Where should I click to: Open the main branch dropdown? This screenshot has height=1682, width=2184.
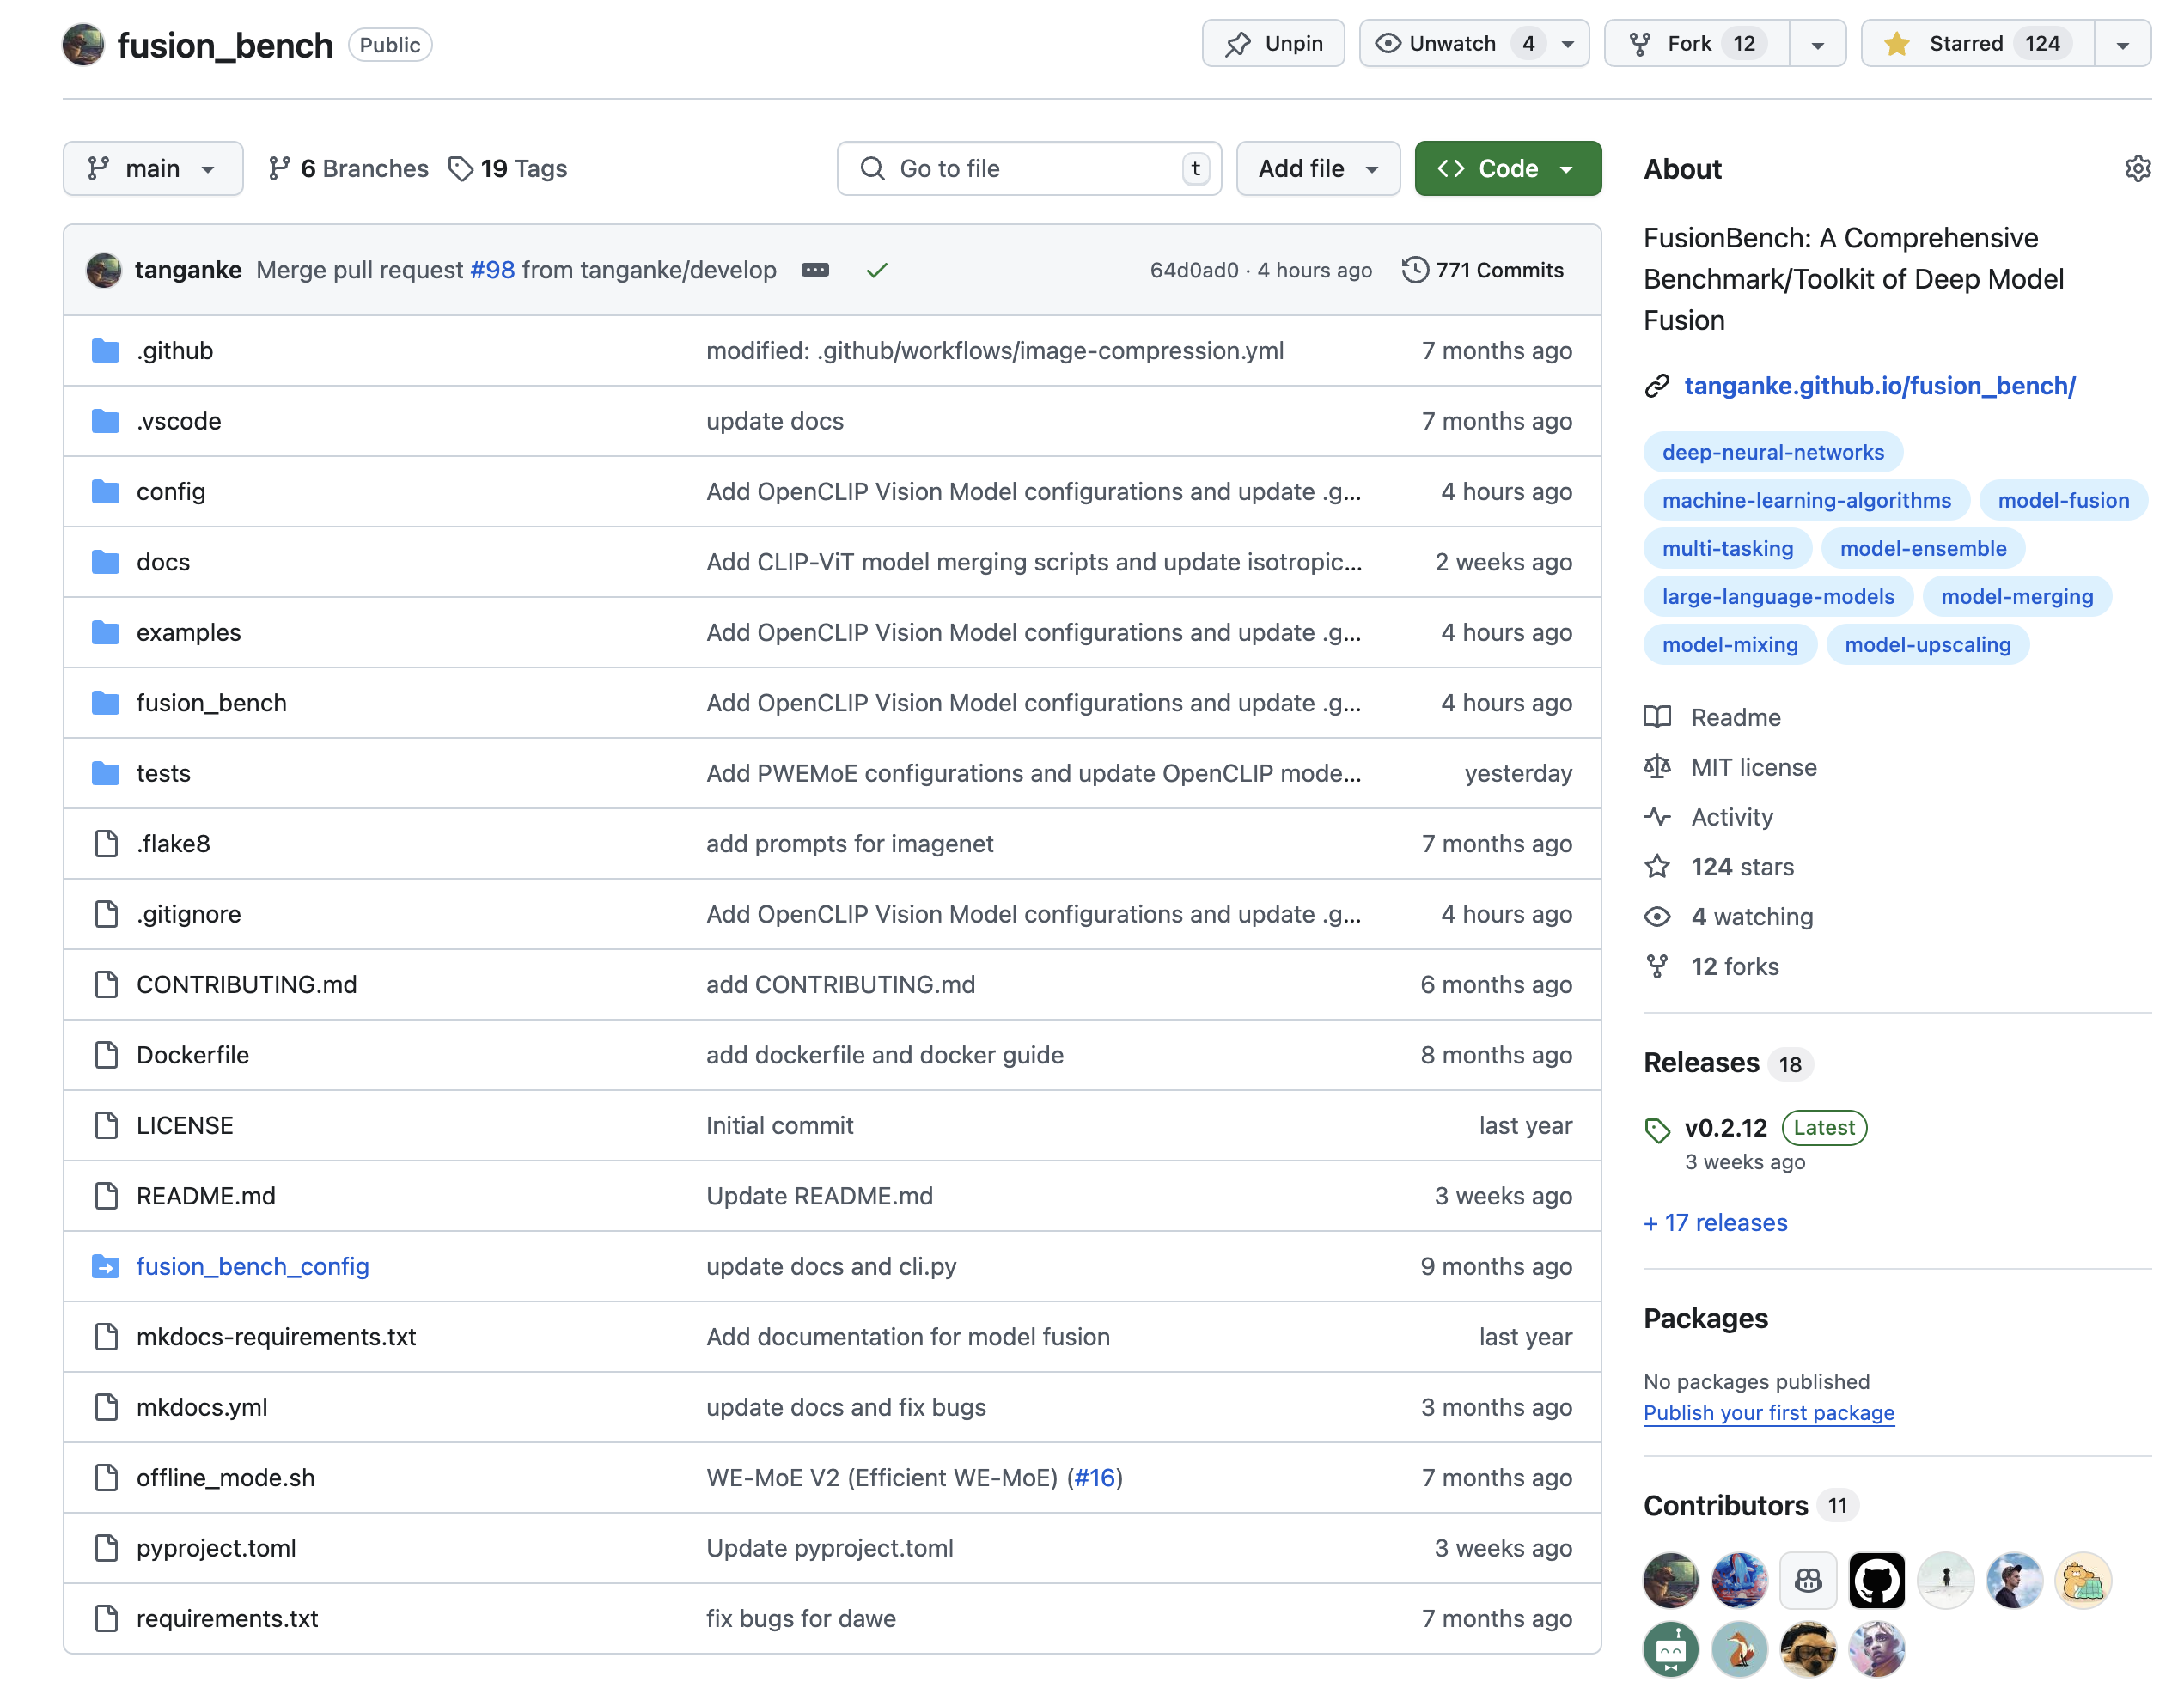[152, 168]
